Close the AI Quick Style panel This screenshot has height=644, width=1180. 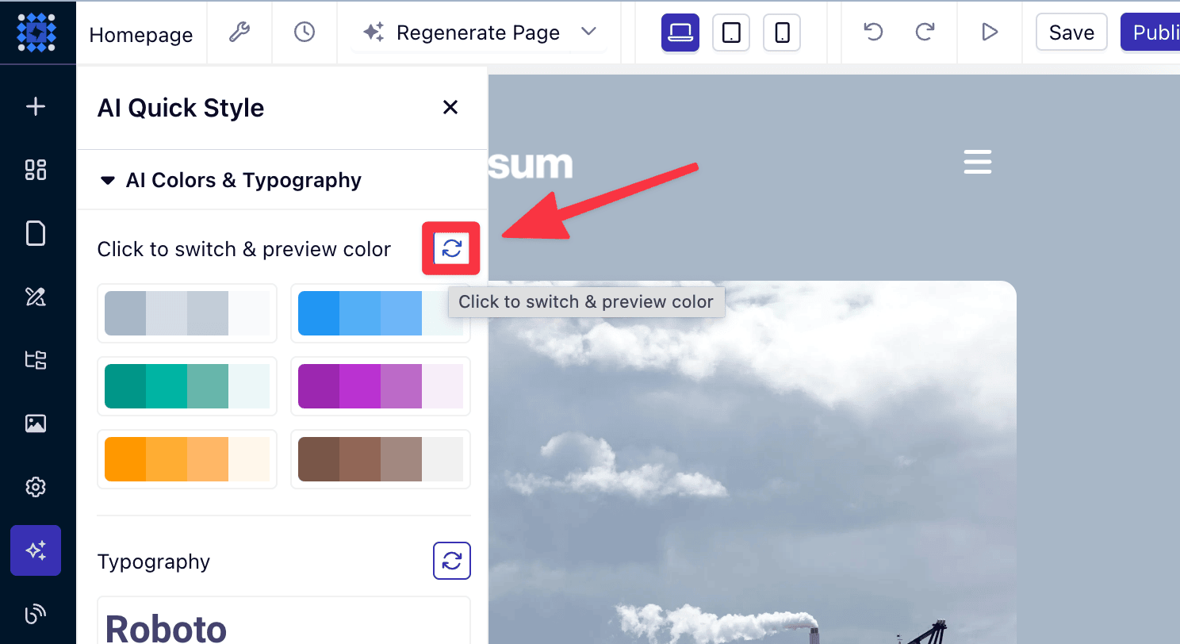coord(450,107)
